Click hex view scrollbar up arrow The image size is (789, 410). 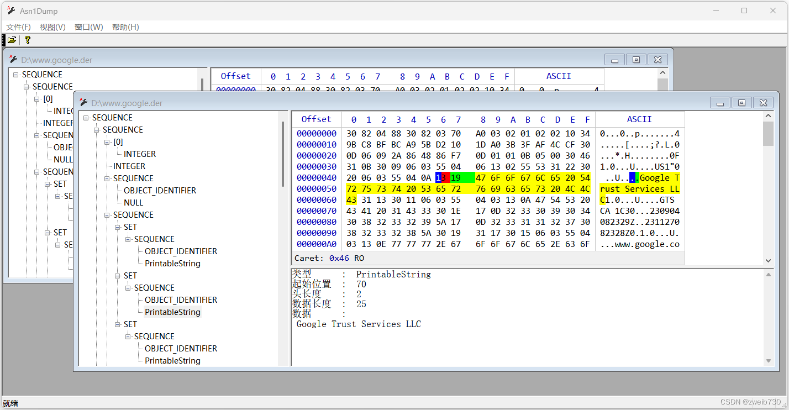[x=768, y=116]
